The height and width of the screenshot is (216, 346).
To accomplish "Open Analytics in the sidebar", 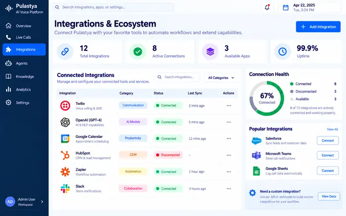I will click(24, 90).
